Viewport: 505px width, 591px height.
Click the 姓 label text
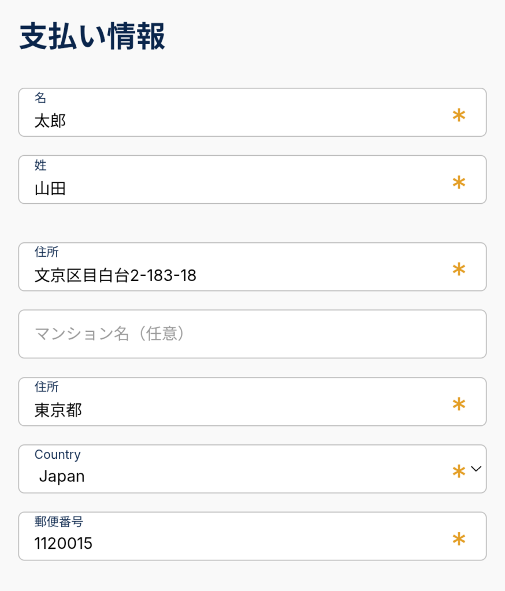point(40,166)
